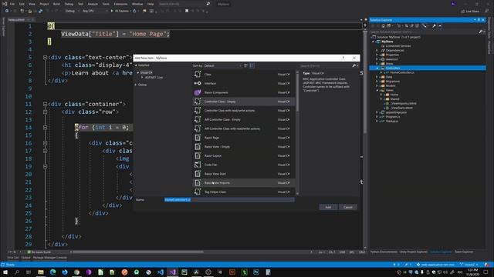Image resolution: width=494 pixels, height=277 pixels.
Task: Select the Razor View Imports template
Action: [244, 183]
